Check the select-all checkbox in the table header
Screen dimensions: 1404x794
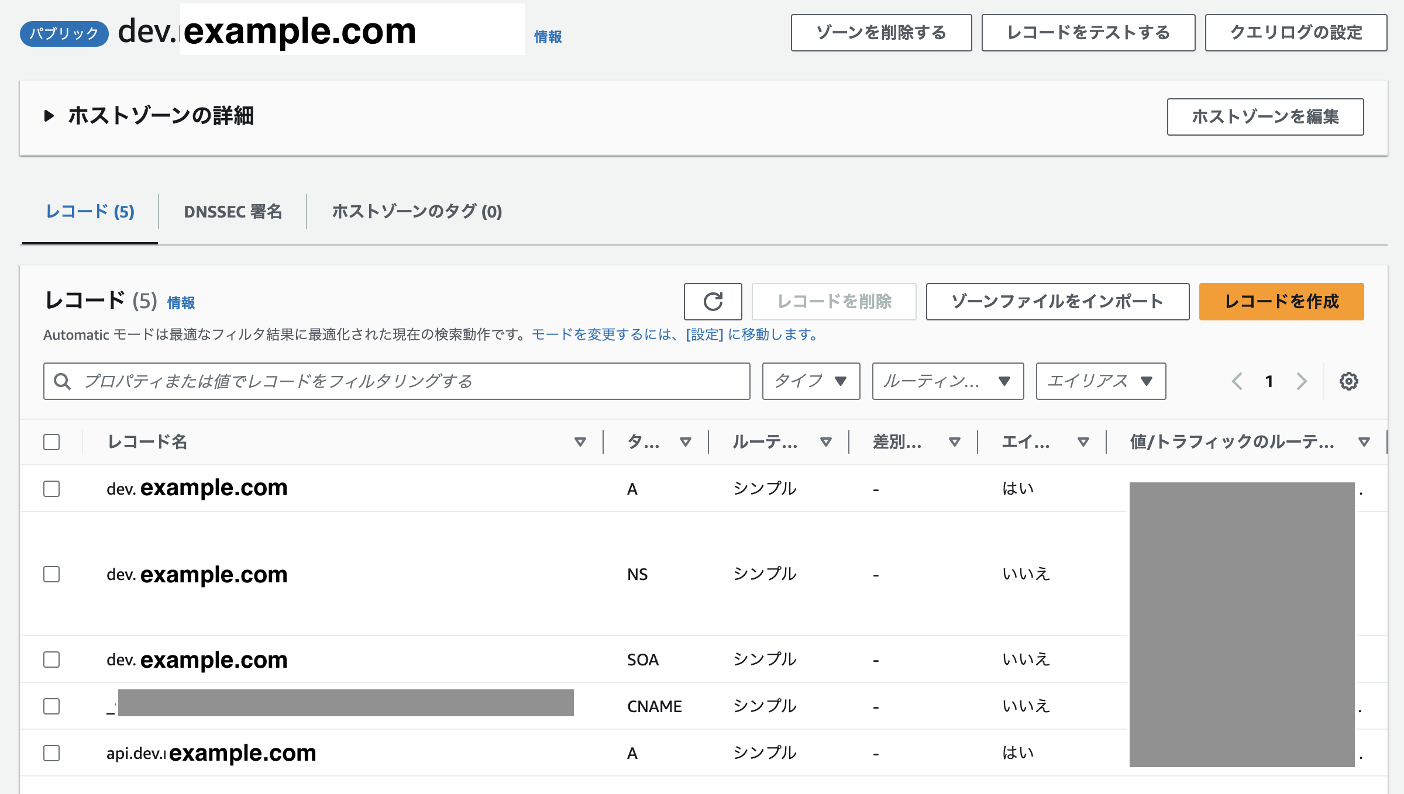51,442
